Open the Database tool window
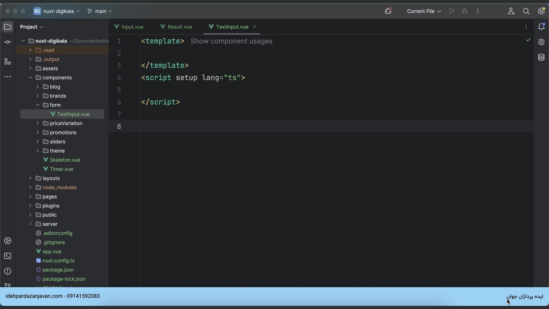The height and width of the screenshot is (309, 549). pyautogui.click(x=541, y=58)
